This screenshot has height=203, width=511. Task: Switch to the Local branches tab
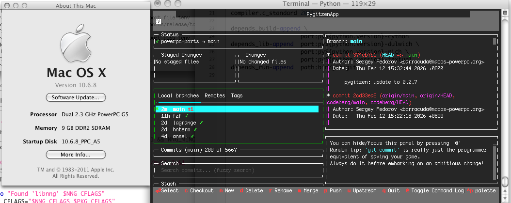tap(178, 95)
